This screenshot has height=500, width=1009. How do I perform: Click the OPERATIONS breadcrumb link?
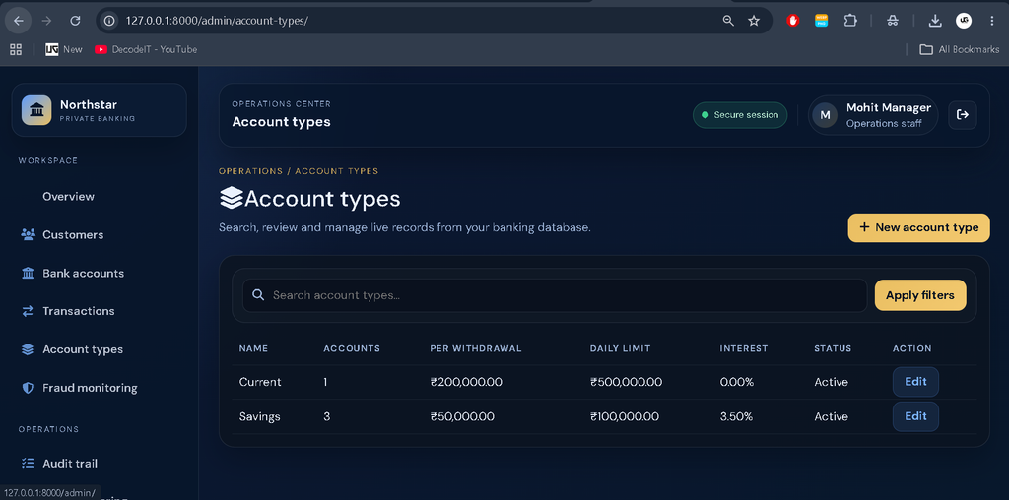click(251, 171)
